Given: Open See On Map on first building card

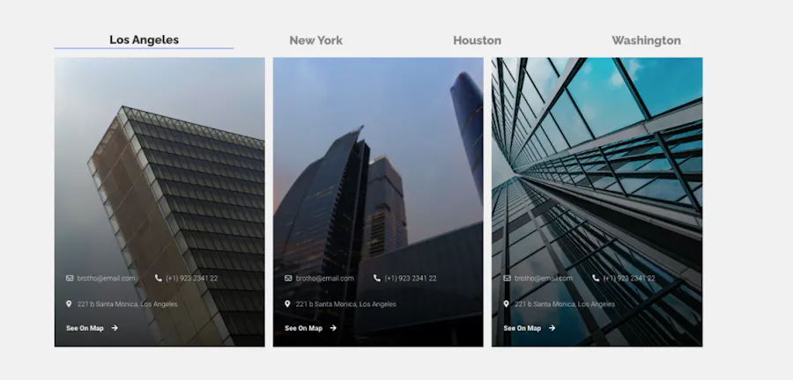Looking at the screenshot, I should pos(85,328).
